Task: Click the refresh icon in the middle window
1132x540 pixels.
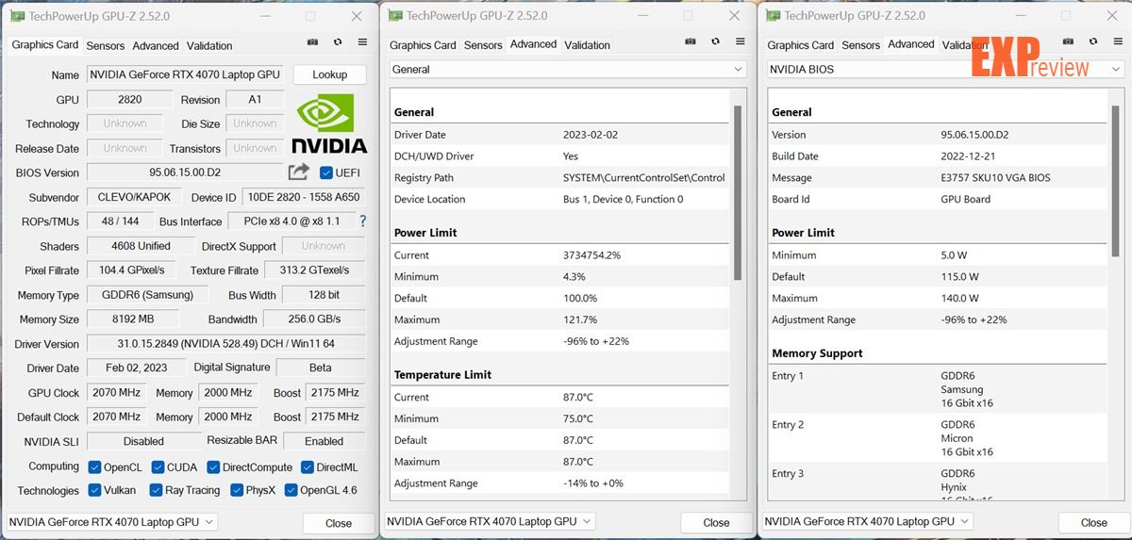Action: (x=716, y=42)
